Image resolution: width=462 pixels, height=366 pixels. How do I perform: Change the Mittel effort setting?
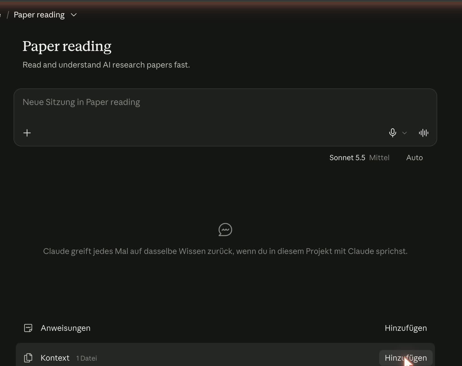click(x=379, y=158)
